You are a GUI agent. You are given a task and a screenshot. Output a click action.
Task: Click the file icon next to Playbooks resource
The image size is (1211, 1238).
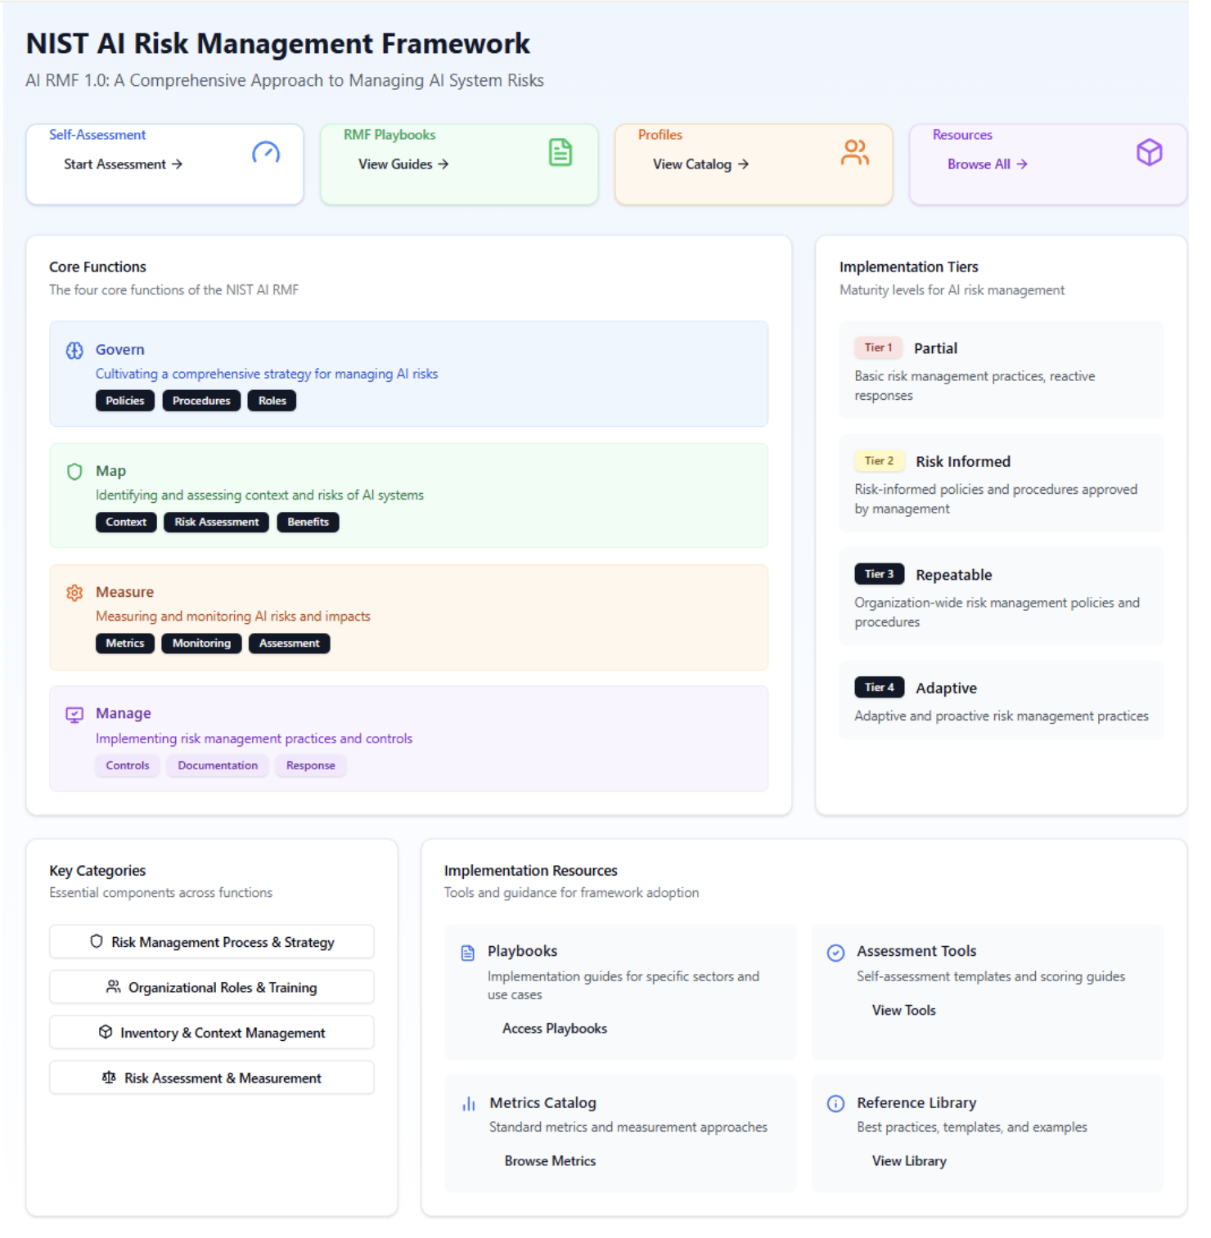coord(468,953)
